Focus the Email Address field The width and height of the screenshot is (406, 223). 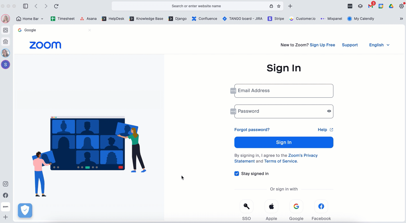coord(284,91)
